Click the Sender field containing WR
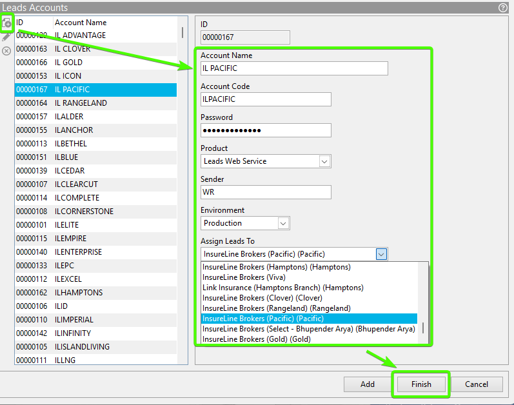This screenshot has width=514, height=405. point(266,192)
